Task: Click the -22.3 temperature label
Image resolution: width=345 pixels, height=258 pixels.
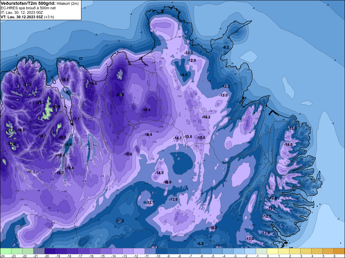Action: (11, 130)
